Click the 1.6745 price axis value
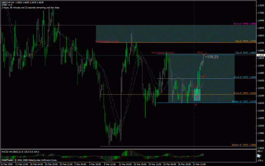 point(261,43)
